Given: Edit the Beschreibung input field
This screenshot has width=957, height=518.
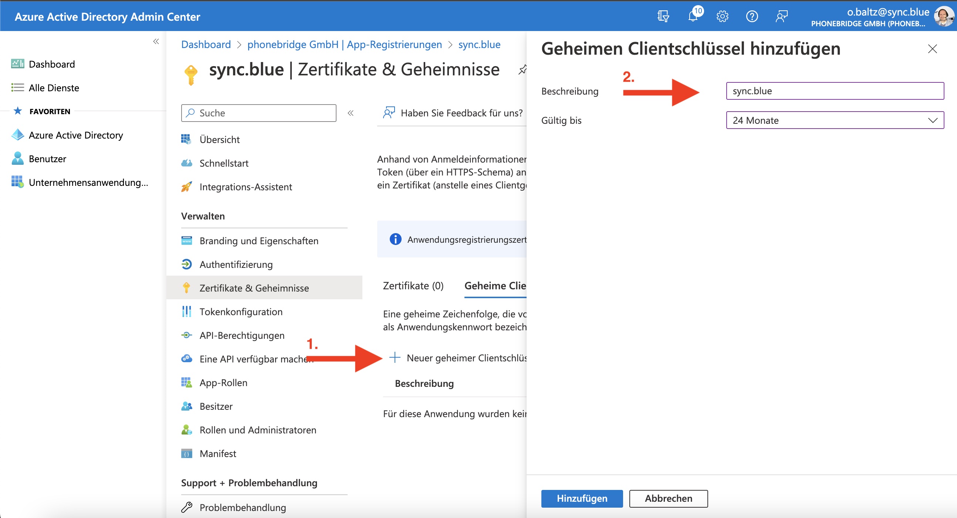Looking at the screenshot, I should 834,91.
